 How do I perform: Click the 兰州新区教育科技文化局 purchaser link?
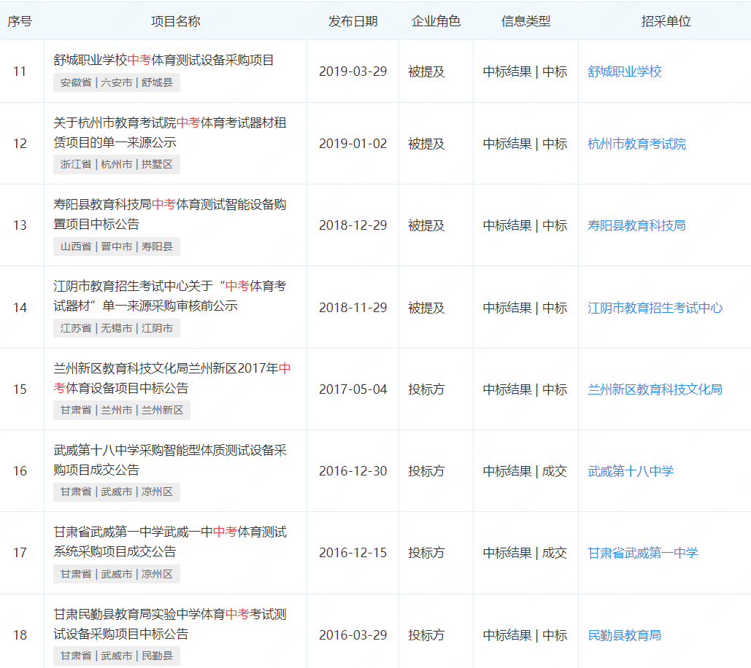tap(655, 389)
